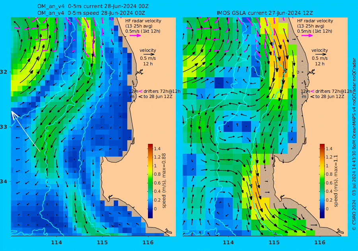Click '0.5m/s (1kt 12h)' text in right map
The width and height of the screenshot is (358, 251).
coord(314,31)
